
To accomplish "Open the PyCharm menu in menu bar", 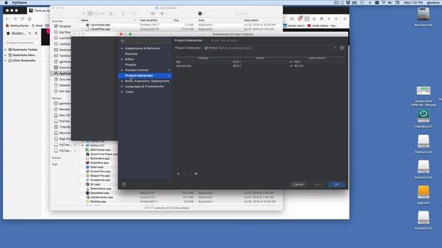I will coord(19,3).
